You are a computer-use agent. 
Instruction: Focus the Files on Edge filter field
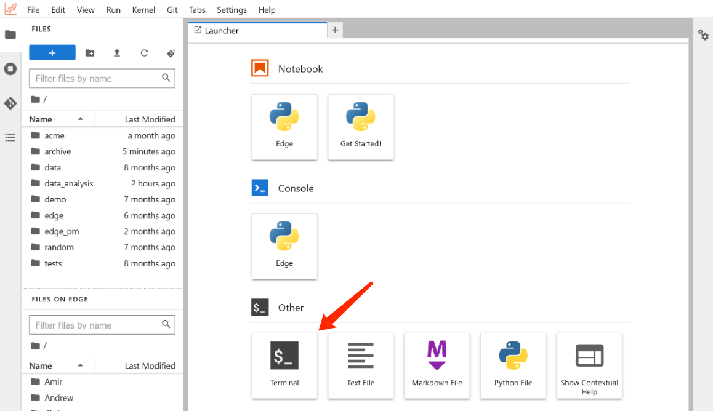coord(102,325)
